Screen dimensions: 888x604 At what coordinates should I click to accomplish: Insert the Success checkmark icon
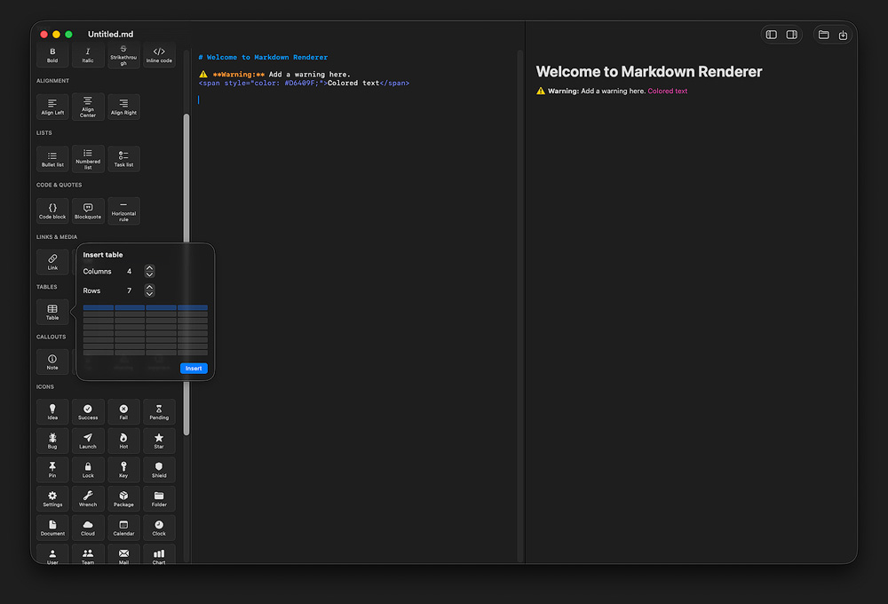[88, 412]
